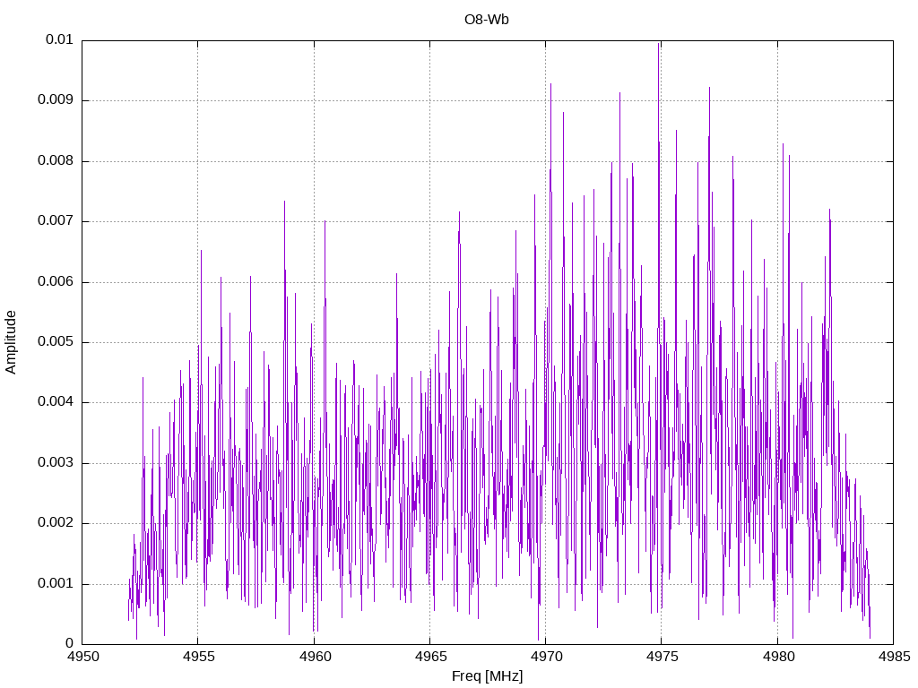
Task: Click x-axis tick label 4985
Action: tap(894, 657)
